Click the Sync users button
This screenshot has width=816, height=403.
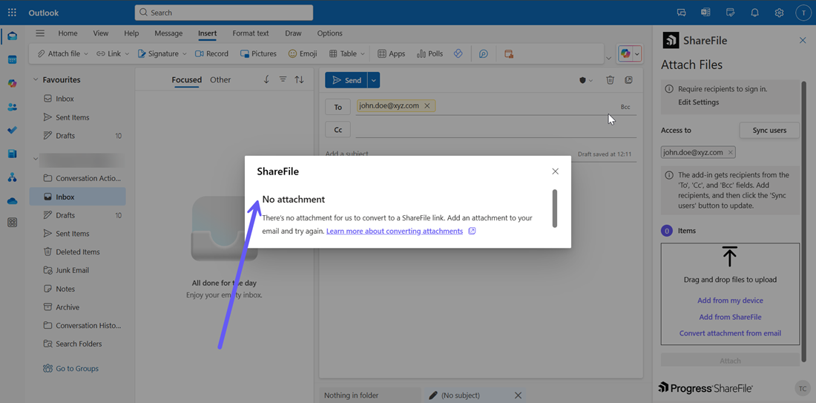(769, 131)
